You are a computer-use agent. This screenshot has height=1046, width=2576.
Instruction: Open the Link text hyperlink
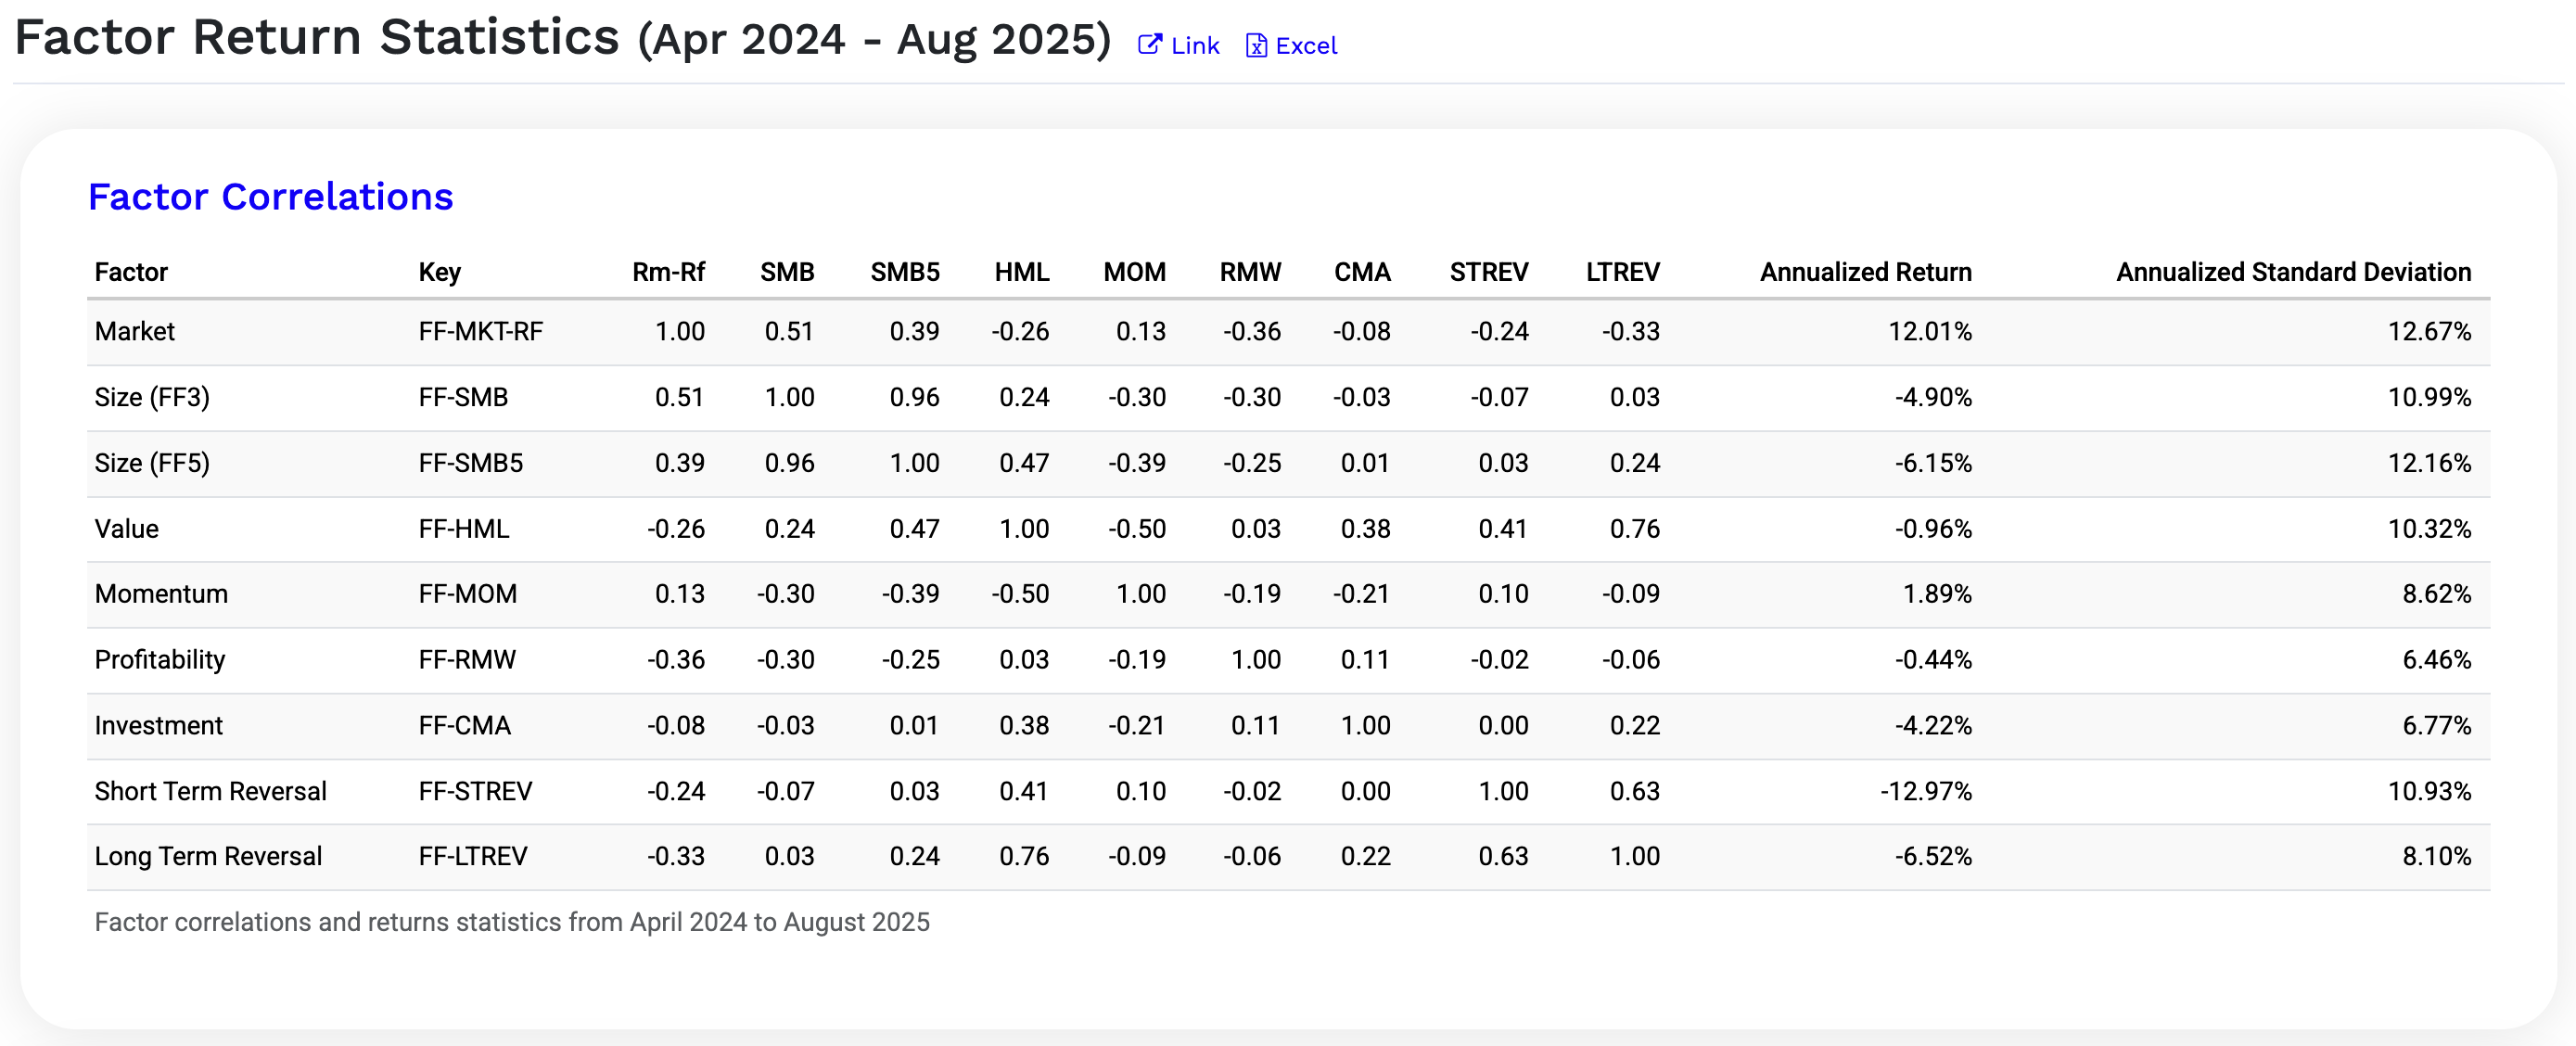[1195, 46]
